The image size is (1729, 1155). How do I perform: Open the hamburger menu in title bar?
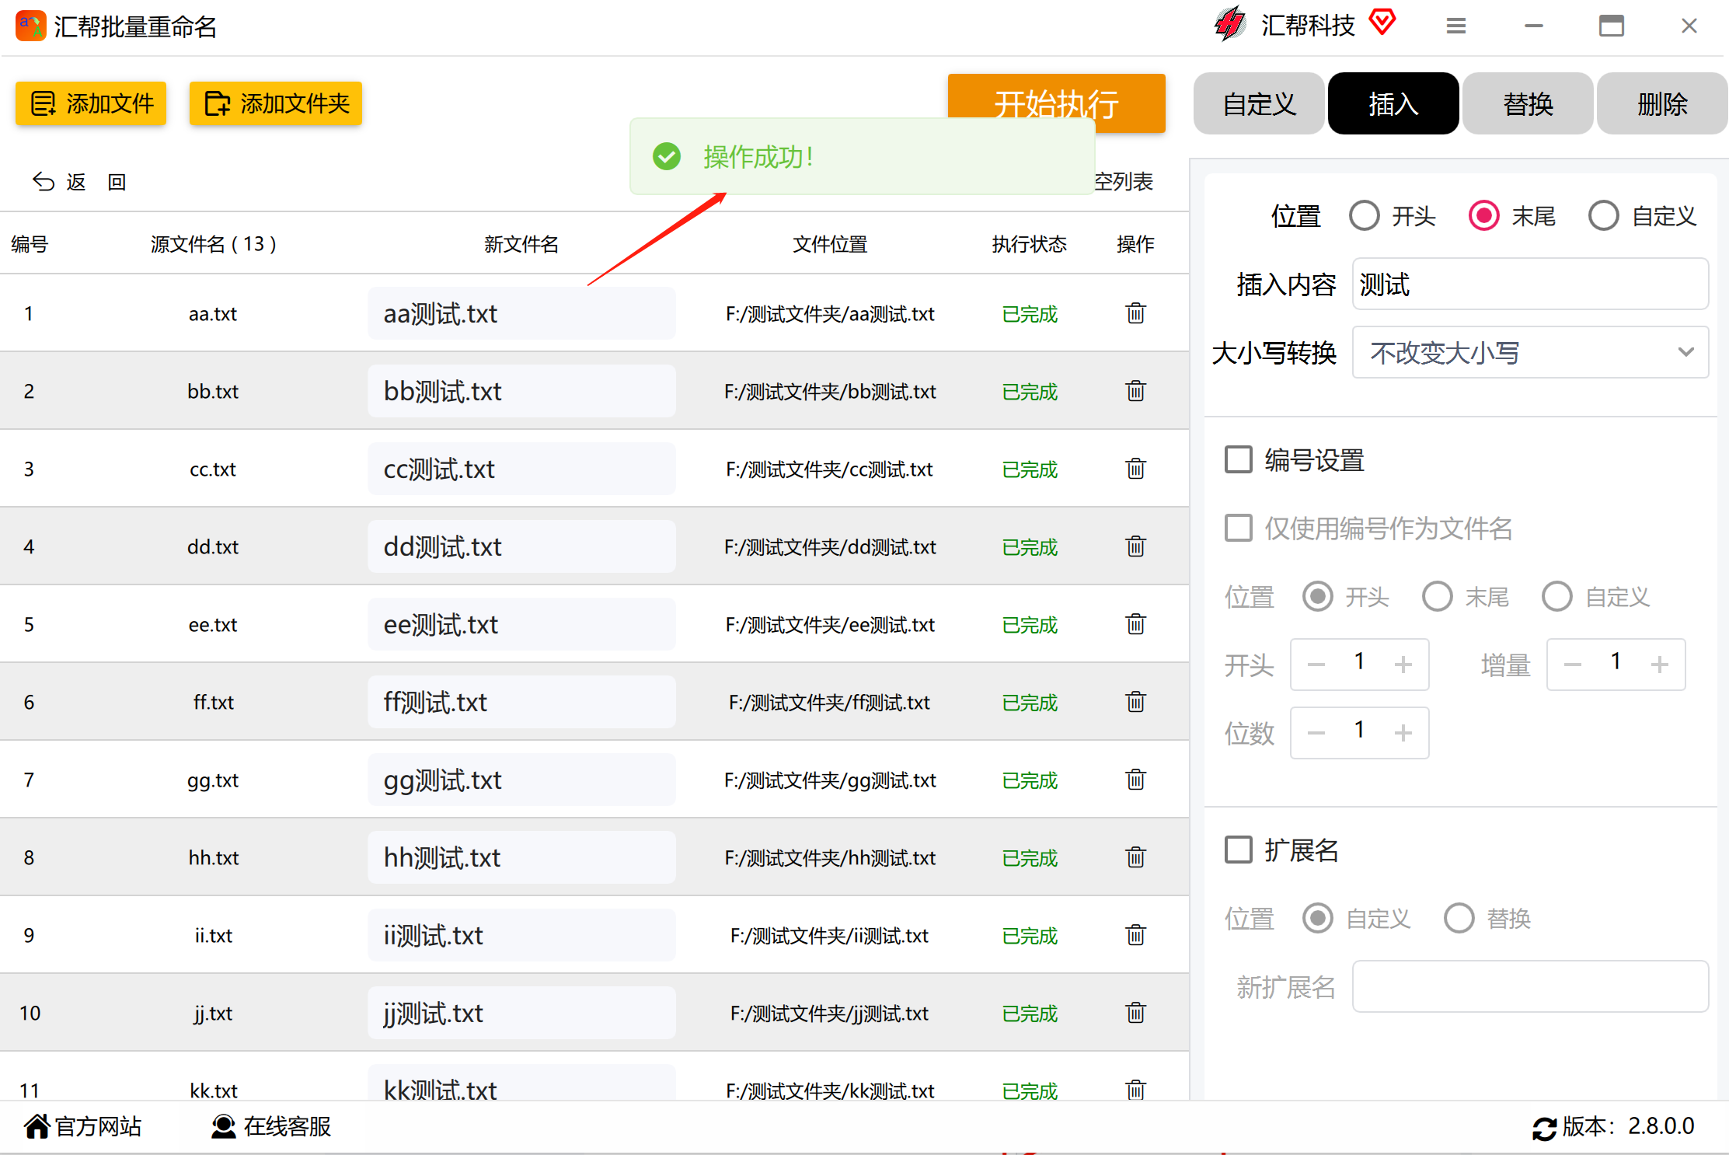(x=1455, y=26)
